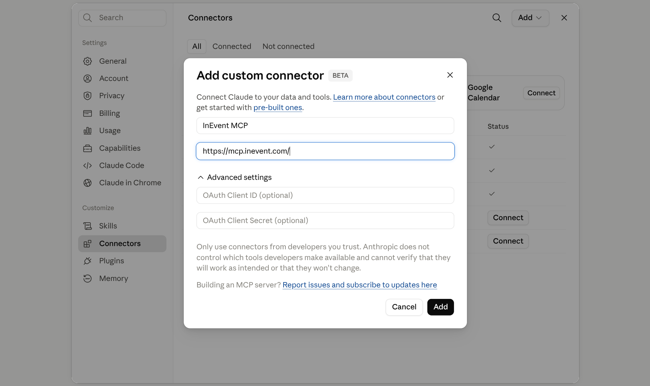This screenshot has height=386, width=650.
Task: Focus the InEvent MCP name field
Action: point(325,126)
